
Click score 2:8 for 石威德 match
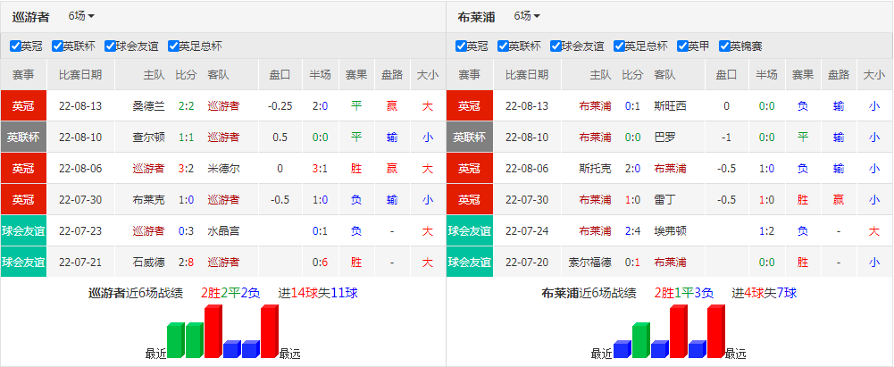point(187,263)
